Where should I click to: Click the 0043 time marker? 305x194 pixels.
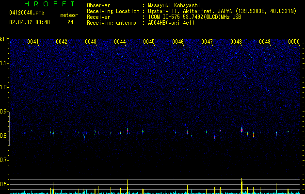(x=91, y=42)
